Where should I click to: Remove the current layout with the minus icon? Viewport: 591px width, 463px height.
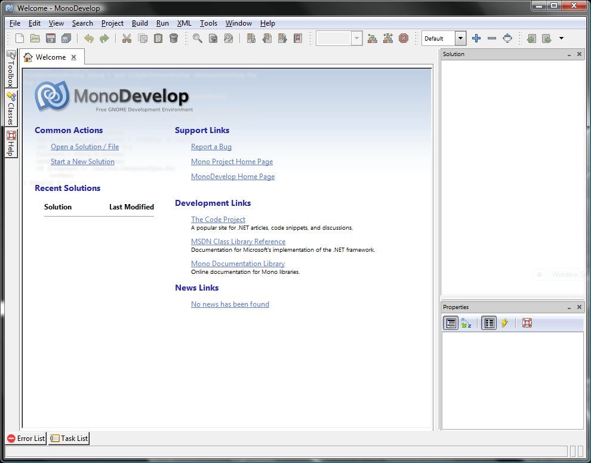492,38
